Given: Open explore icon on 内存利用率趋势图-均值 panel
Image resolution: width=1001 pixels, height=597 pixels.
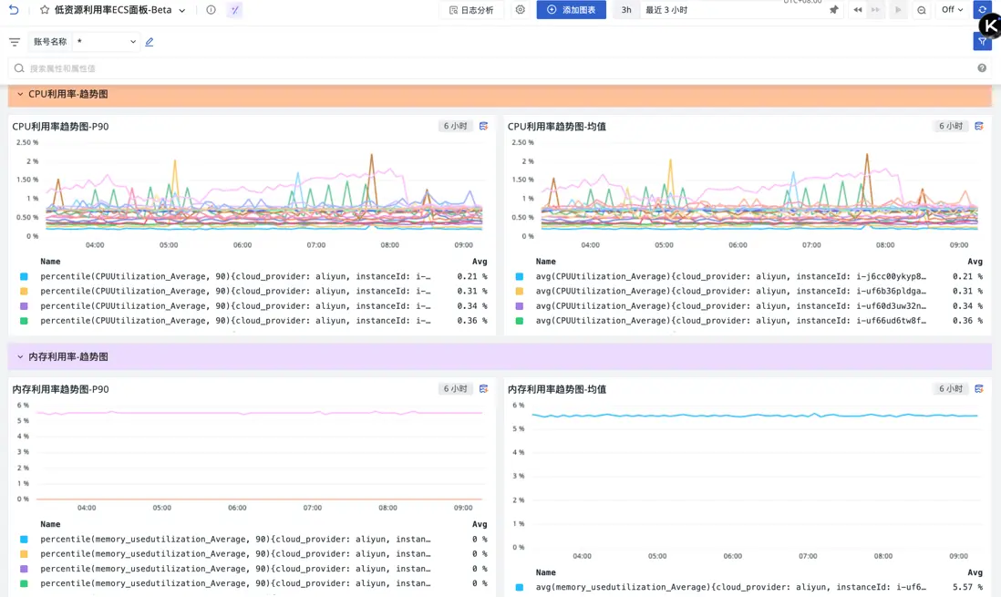Looking at the screenshot, I should click(979, 389).
